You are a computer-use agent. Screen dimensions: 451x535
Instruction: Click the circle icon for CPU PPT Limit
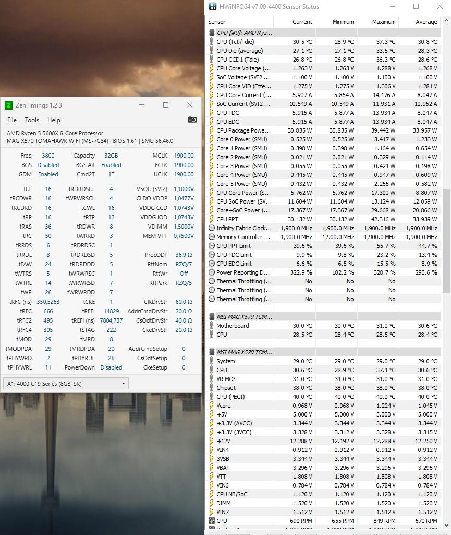click(211, 246)
